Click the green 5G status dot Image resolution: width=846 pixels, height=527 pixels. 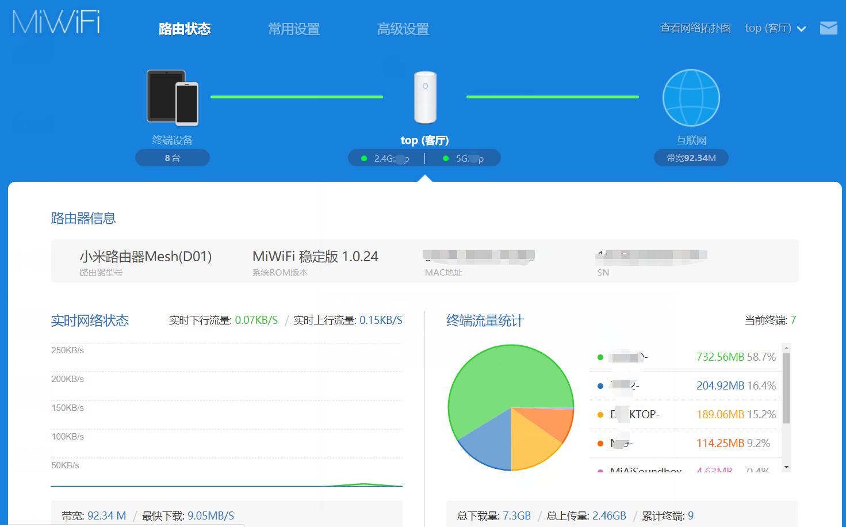tap(445, 157)
